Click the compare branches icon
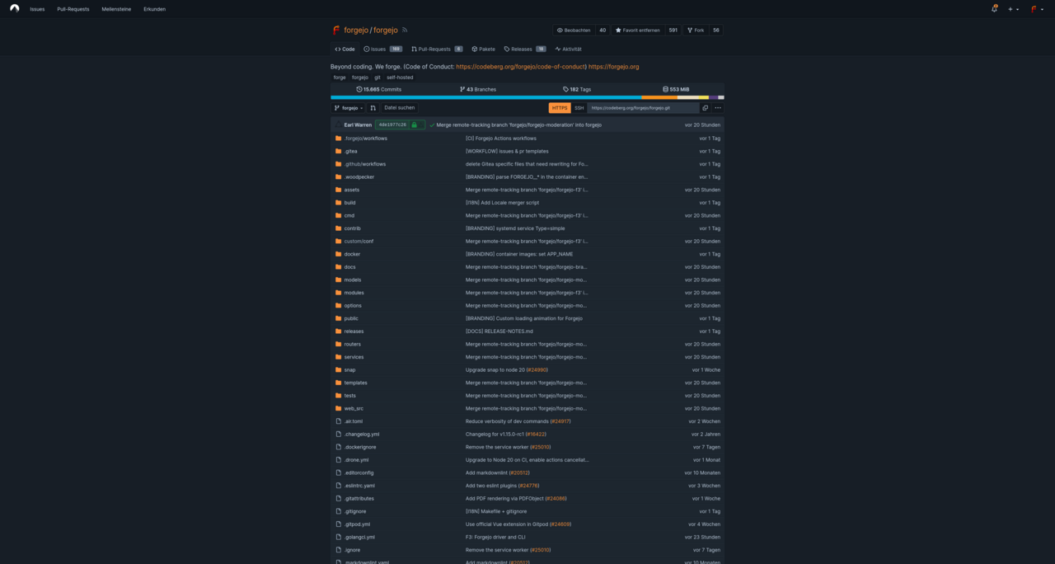This screenshot has height=564, width=1055. [x=373, y=107]
